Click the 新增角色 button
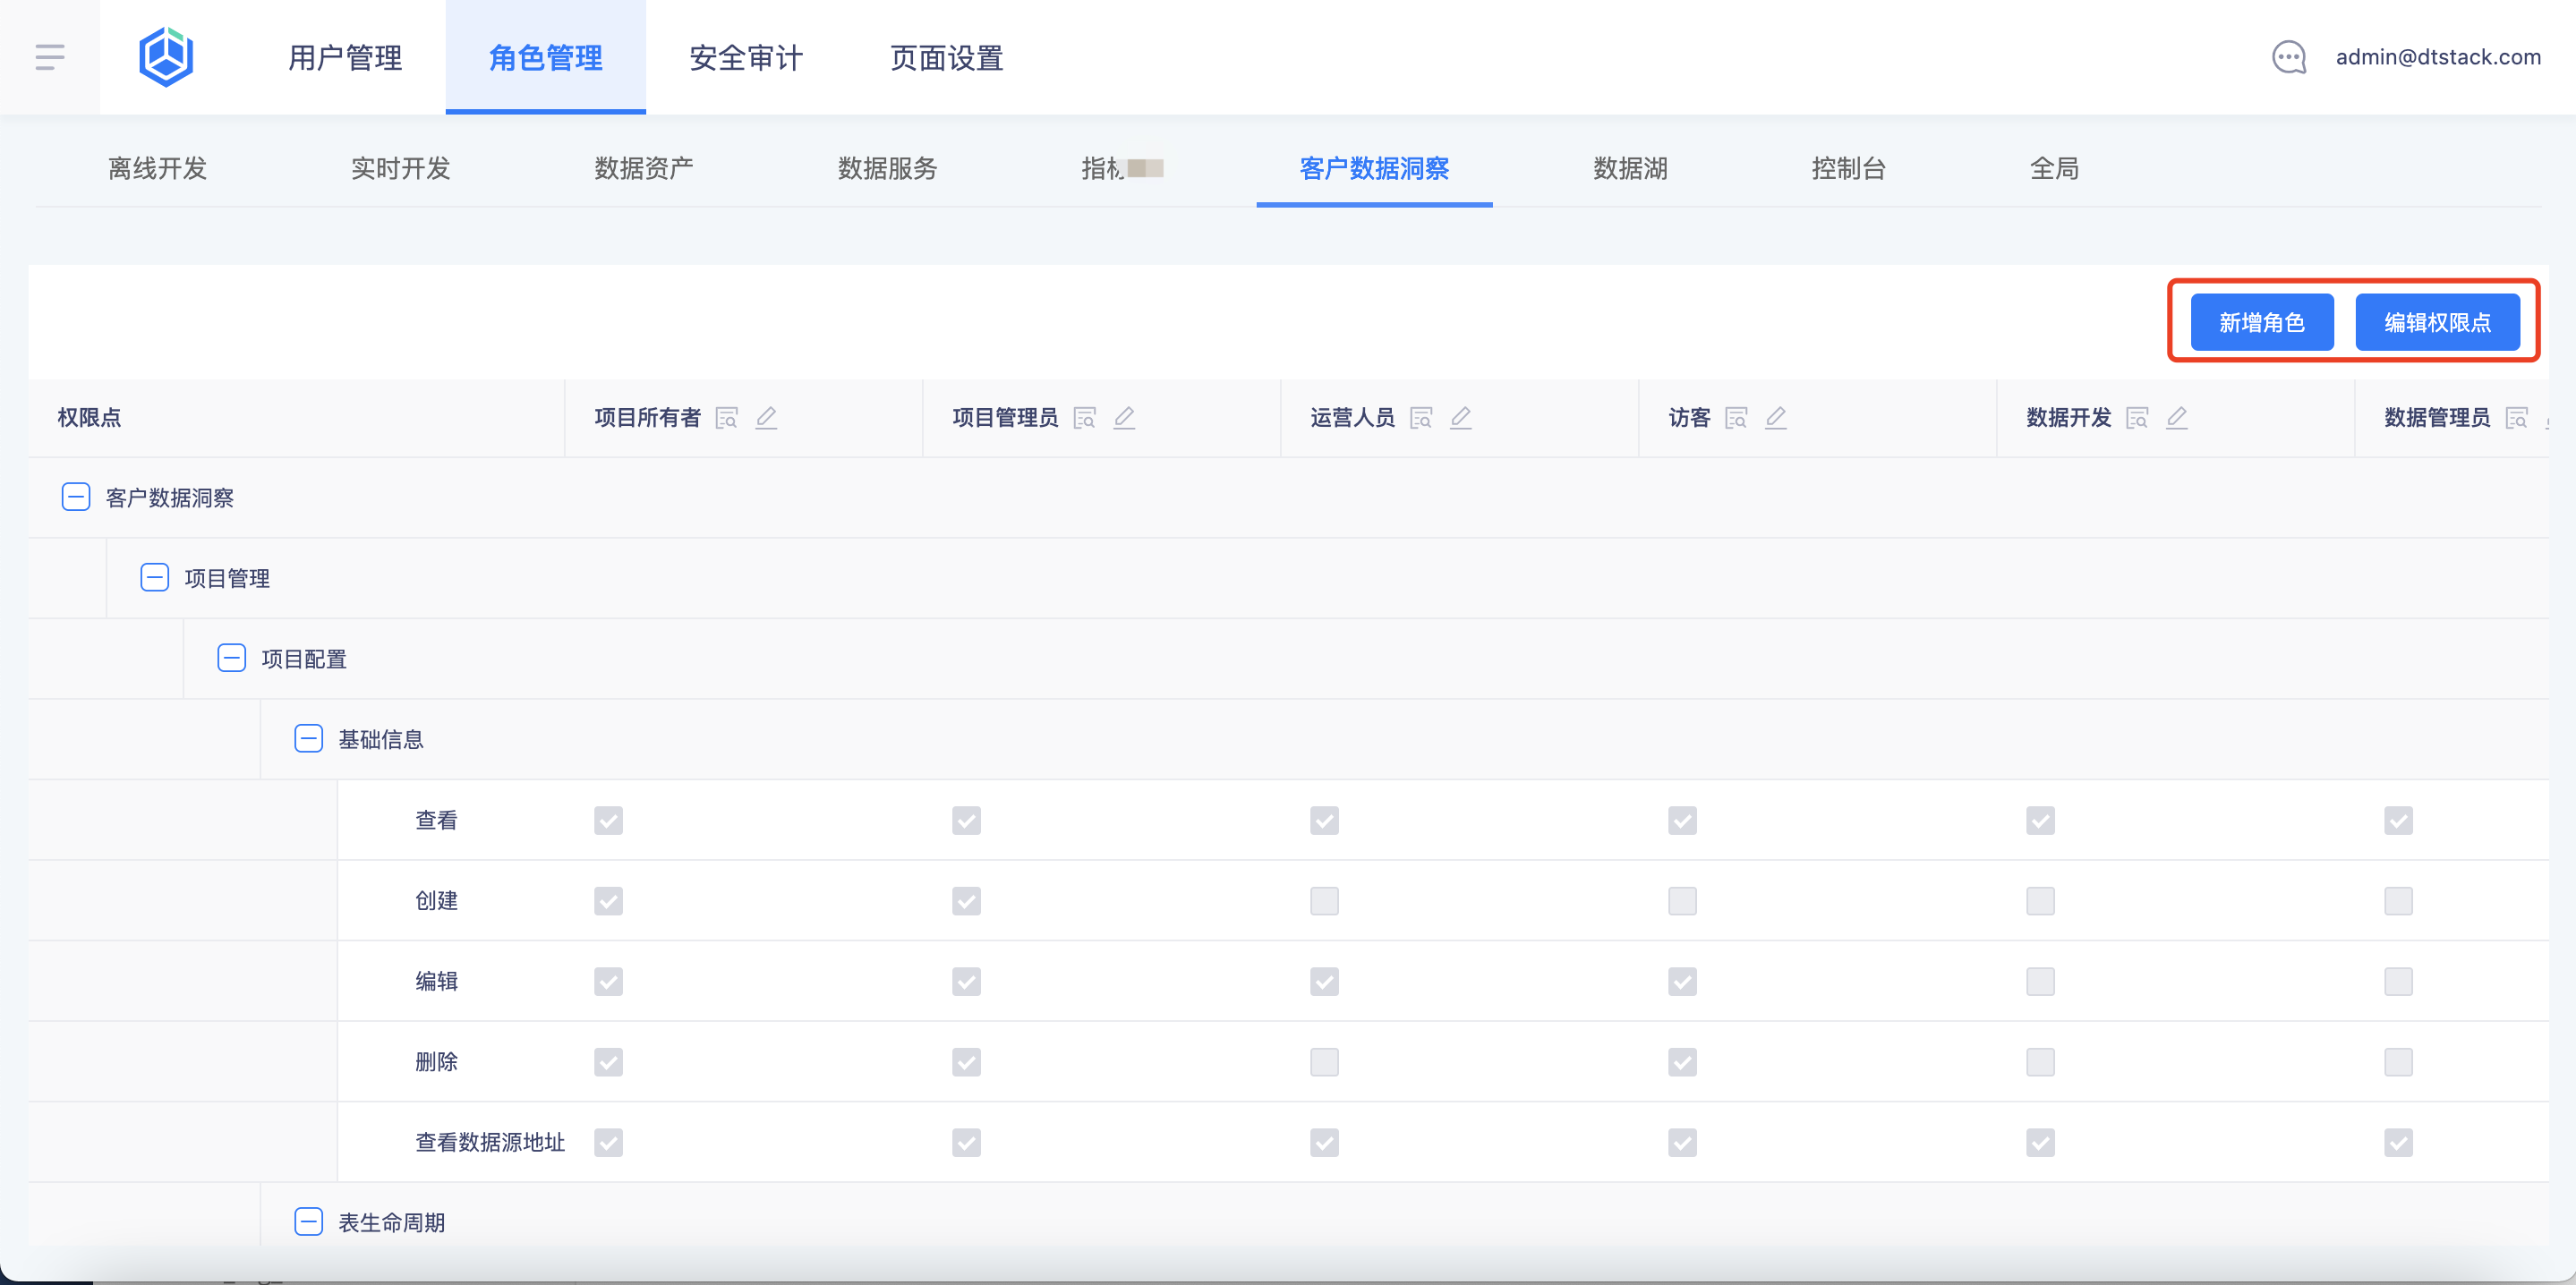 2262,322
